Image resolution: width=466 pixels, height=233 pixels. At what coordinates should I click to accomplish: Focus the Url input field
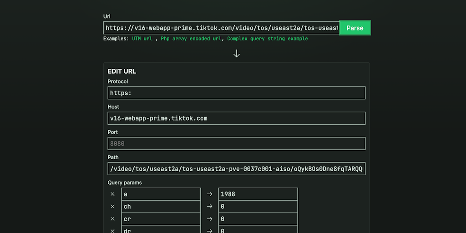222,28
